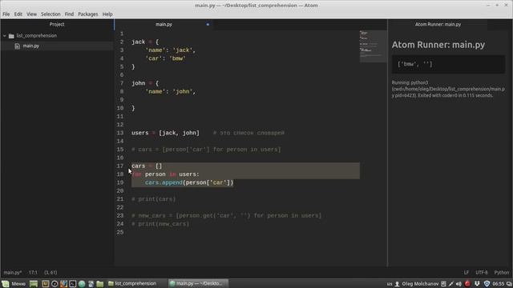Click the network connection tray icon
Image resolution: width=513 pixels, height=288 pixels.
(451, 284)
